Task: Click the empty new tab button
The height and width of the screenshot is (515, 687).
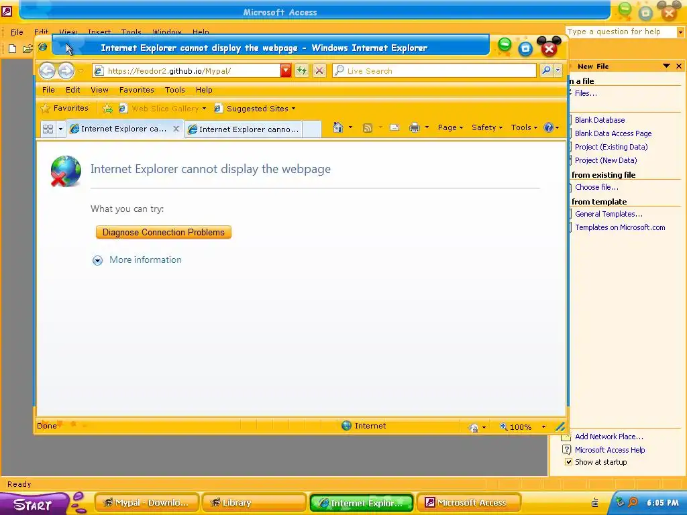Action: pos(312,129)
